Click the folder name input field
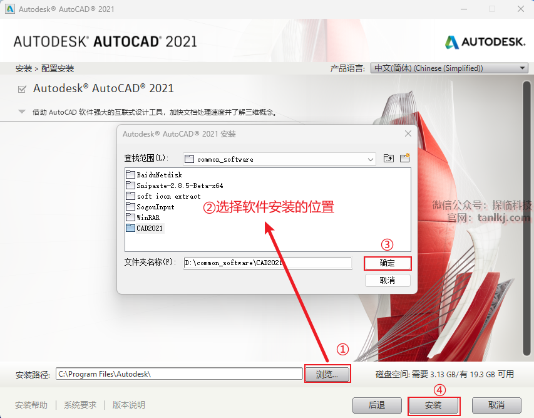 click(x=268, y=263)
